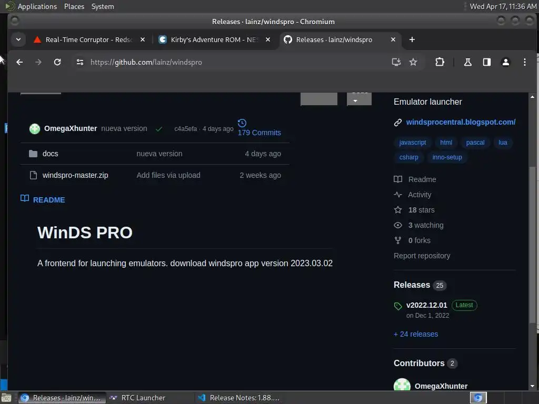
Task: Open 'Add files via upload' commit message
Action: point(168,175)
